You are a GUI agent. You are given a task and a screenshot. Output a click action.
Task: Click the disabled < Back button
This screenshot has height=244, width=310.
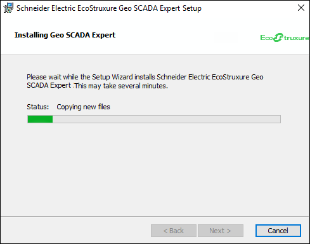(174, 231)
